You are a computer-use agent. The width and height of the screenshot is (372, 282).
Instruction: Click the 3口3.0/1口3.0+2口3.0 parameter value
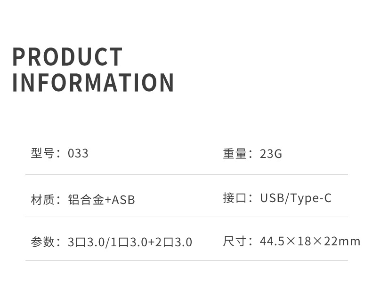[130, 242]
